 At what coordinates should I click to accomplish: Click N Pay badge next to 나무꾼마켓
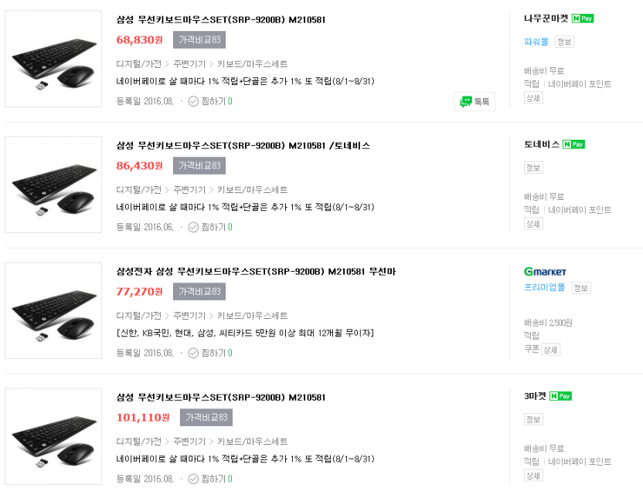pos(583,18)
